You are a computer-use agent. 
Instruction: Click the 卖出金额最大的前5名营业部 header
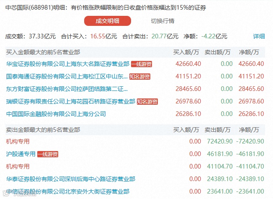[43, 130]
